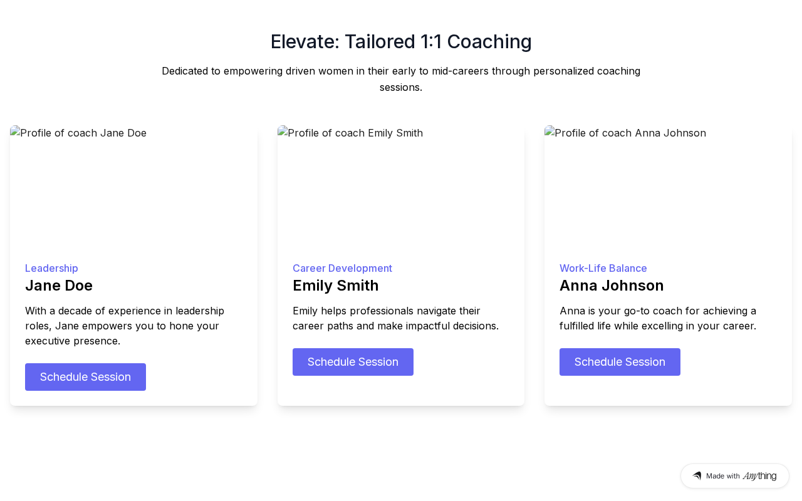Click Emily's career paths description text
The image size is (802, 501).
(x=395, y=318)
